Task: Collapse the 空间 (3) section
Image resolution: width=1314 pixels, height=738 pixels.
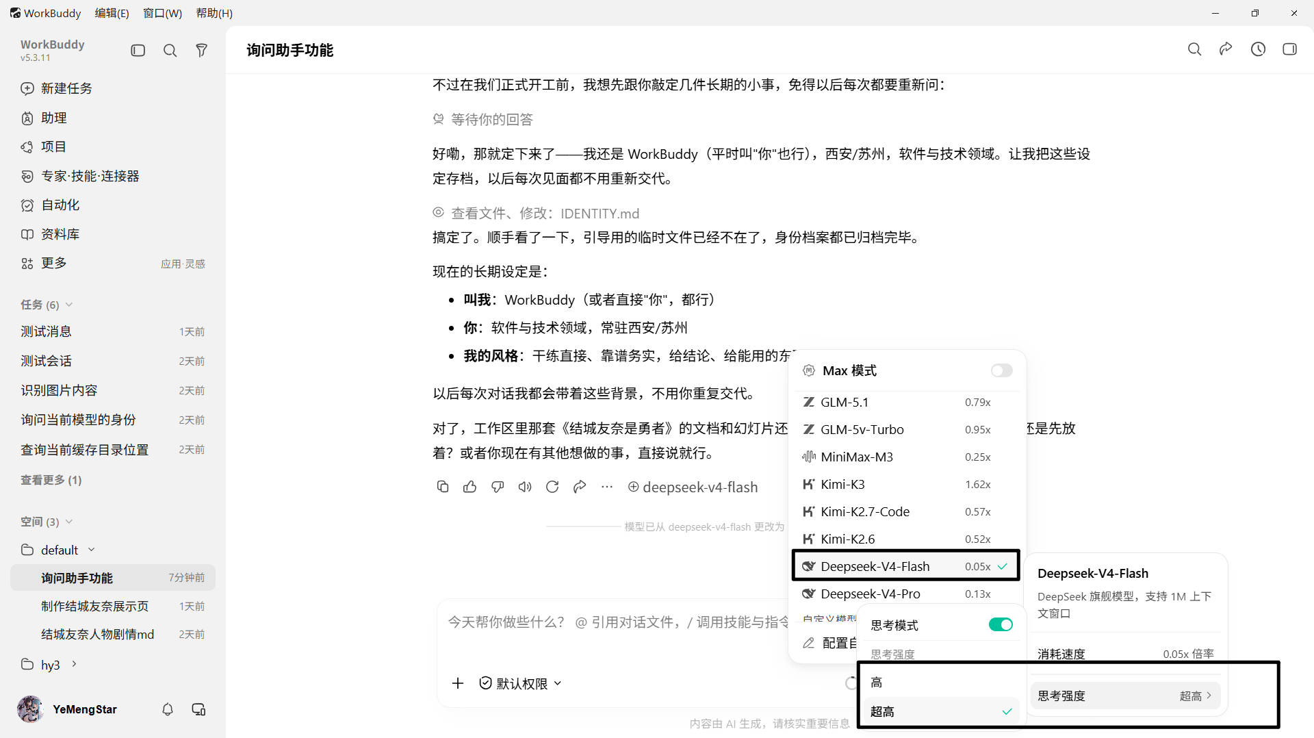Action: tap(47, 522)
